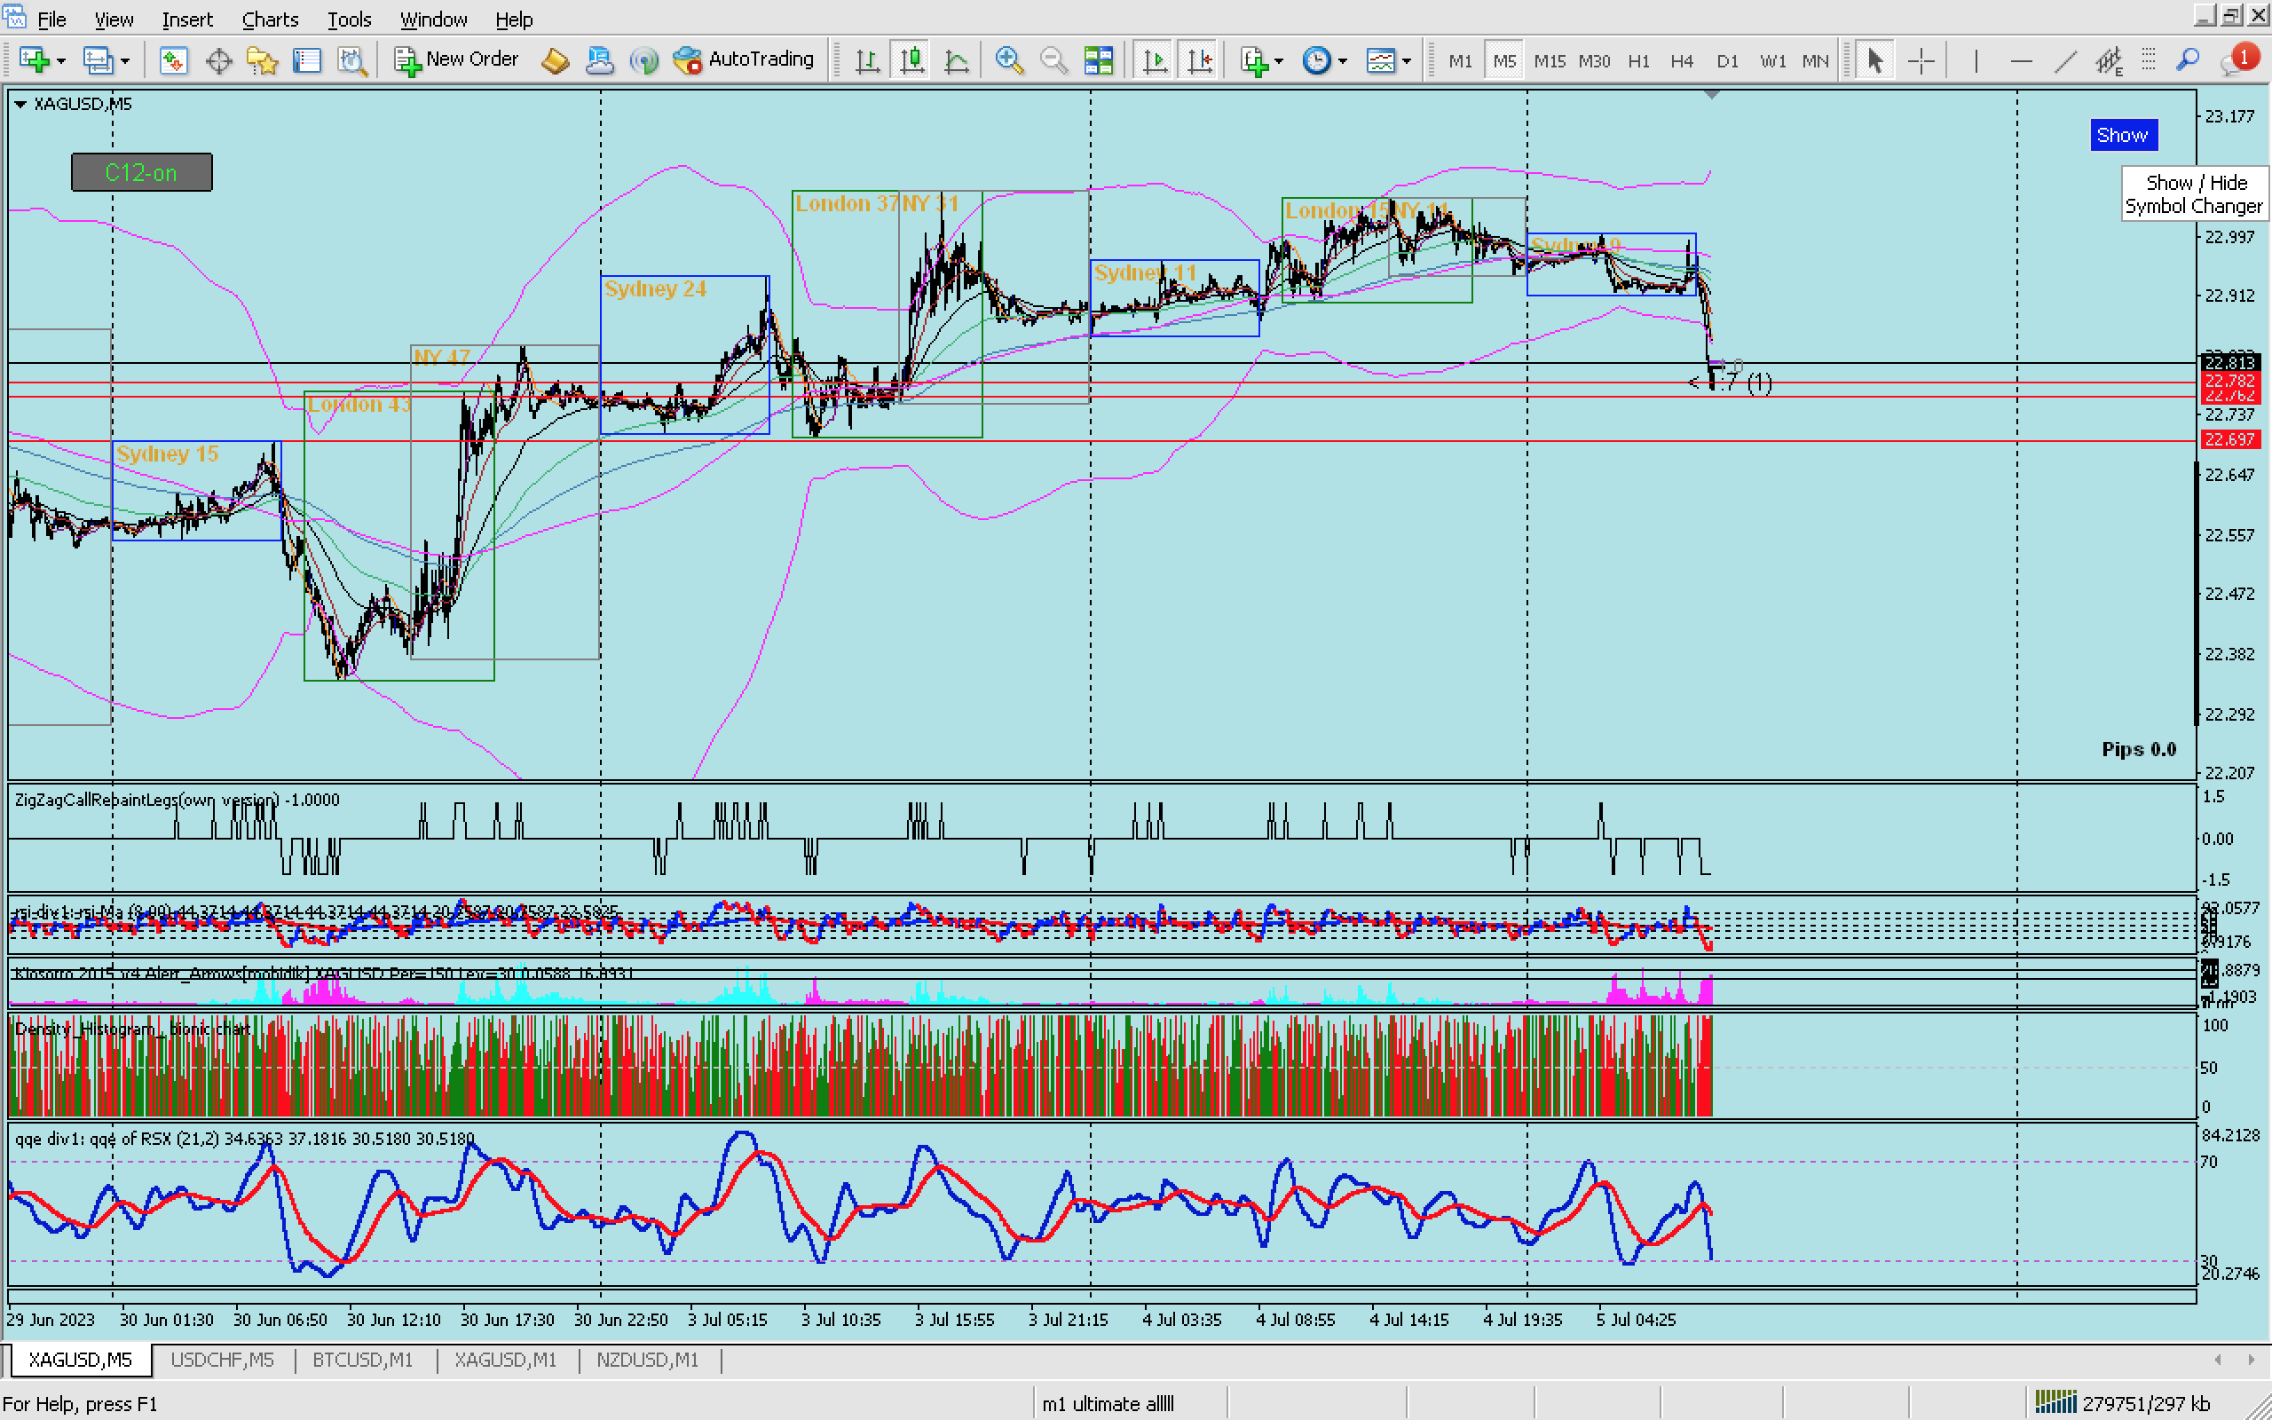Switch chart to candlesticks mode
The height and width of the screenshot is (1420, 2272).
(911, 61)
